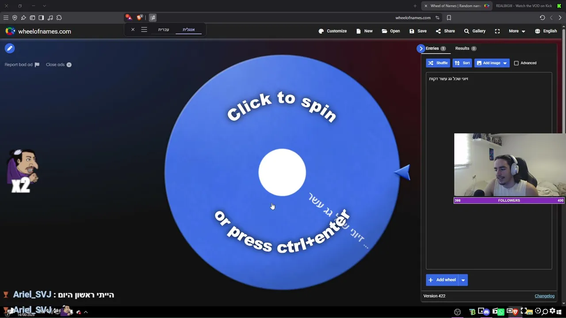Select the עברית tab in translate popup
Image resolution: width=566 pixels, height=318 pixels.
tap(164, 30)
